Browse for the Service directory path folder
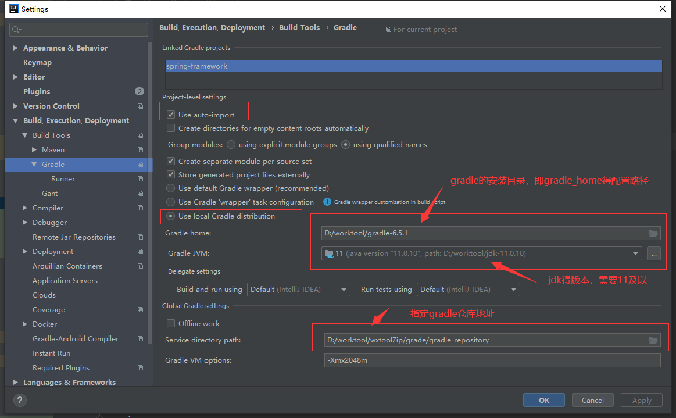The height and width of the screenshot is (418, 676). 653,340
